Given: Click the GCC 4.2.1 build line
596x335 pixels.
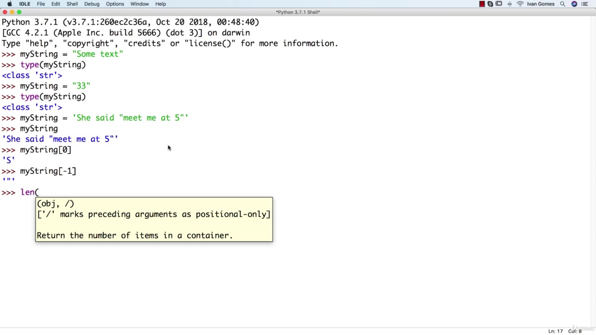Looking at the screenshot, I should (x=126, y=33).
